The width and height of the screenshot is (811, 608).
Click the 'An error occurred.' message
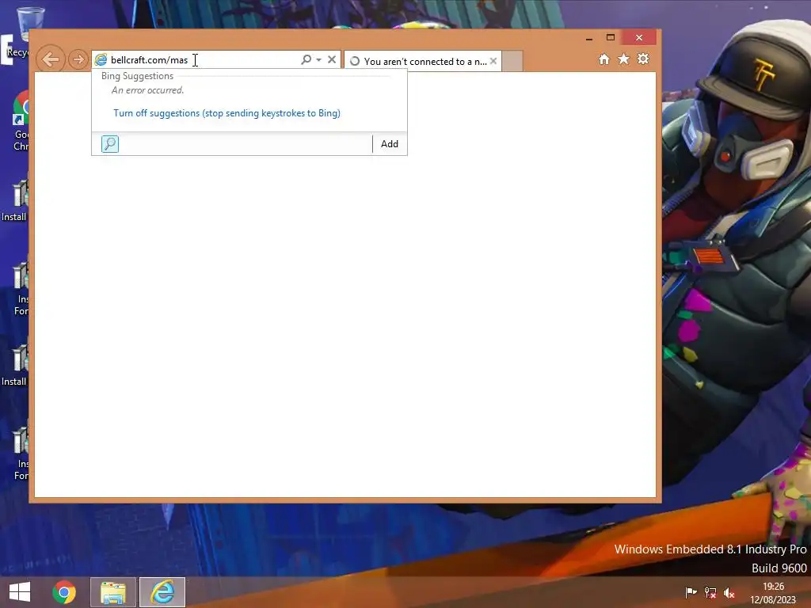tap(147, 90)
